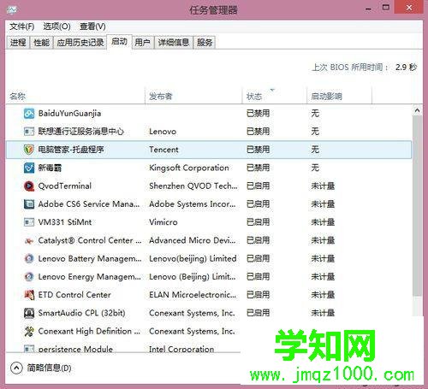Click the Tencent publisher cell
428x389 pixels.
(163, 150)
